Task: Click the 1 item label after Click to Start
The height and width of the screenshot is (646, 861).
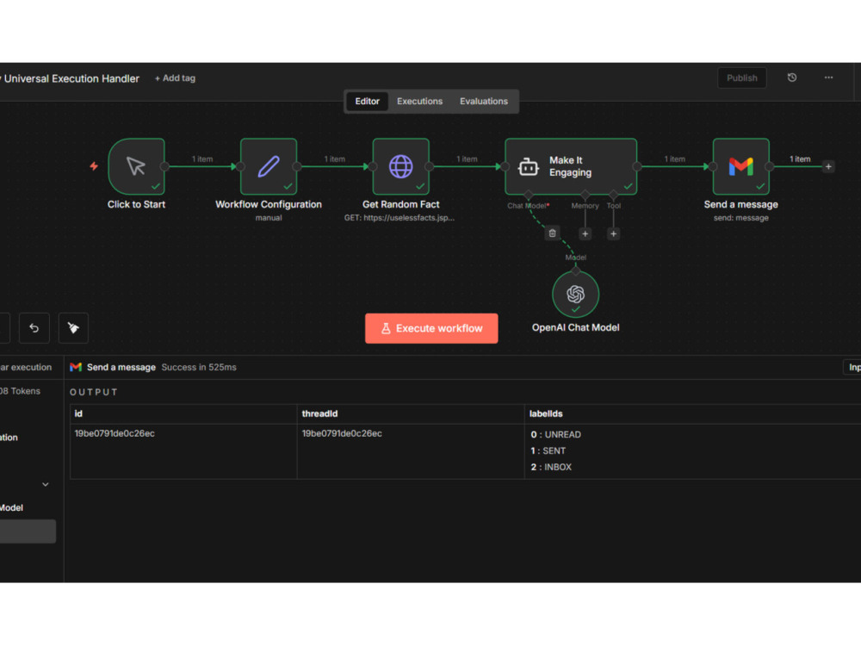Action: pos(202,158)
